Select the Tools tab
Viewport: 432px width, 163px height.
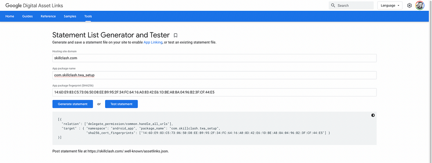(x=88, y=17)
